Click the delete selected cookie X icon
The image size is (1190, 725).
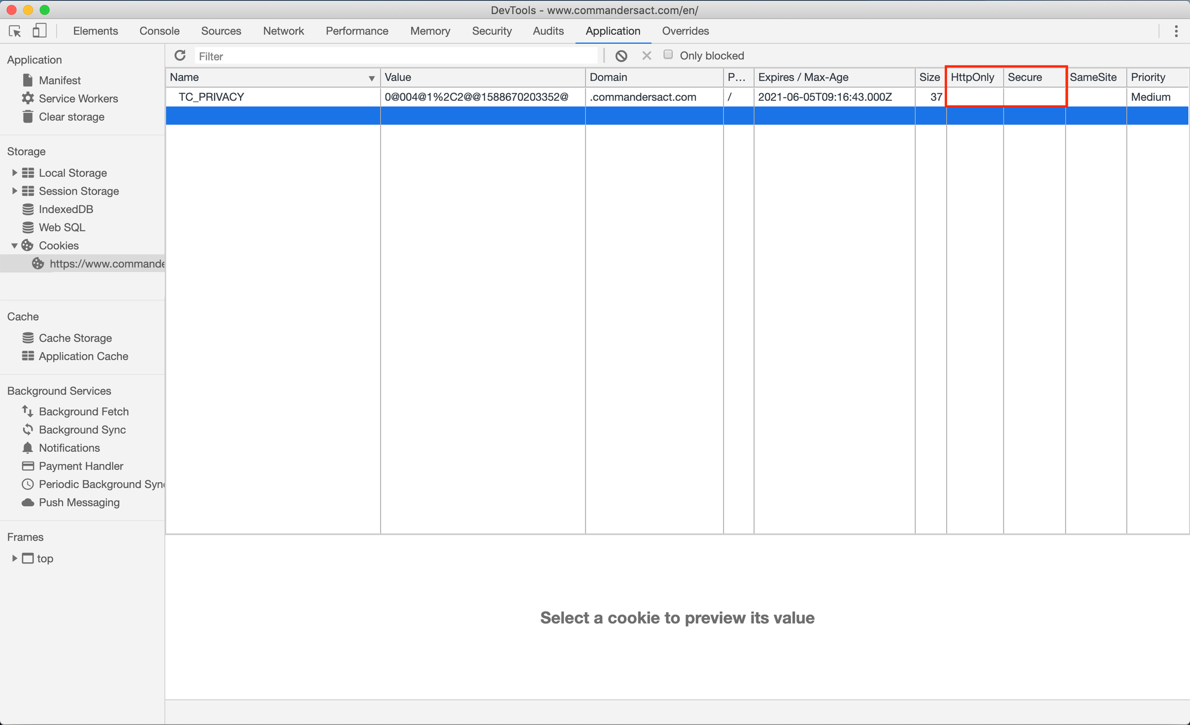tap(646, 56)
